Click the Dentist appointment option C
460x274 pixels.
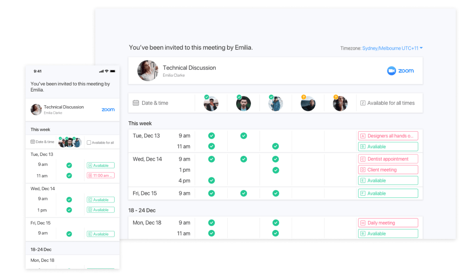pyautogui.click(x=388, y=159)
